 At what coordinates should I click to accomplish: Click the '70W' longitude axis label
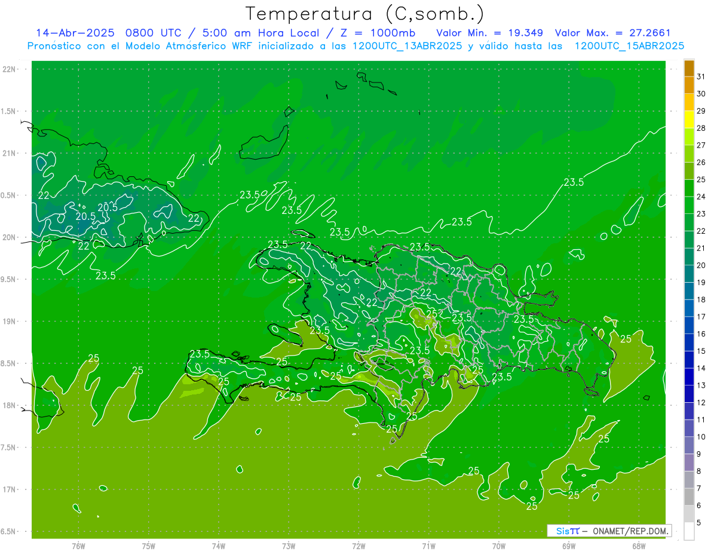tap(499, 546)
